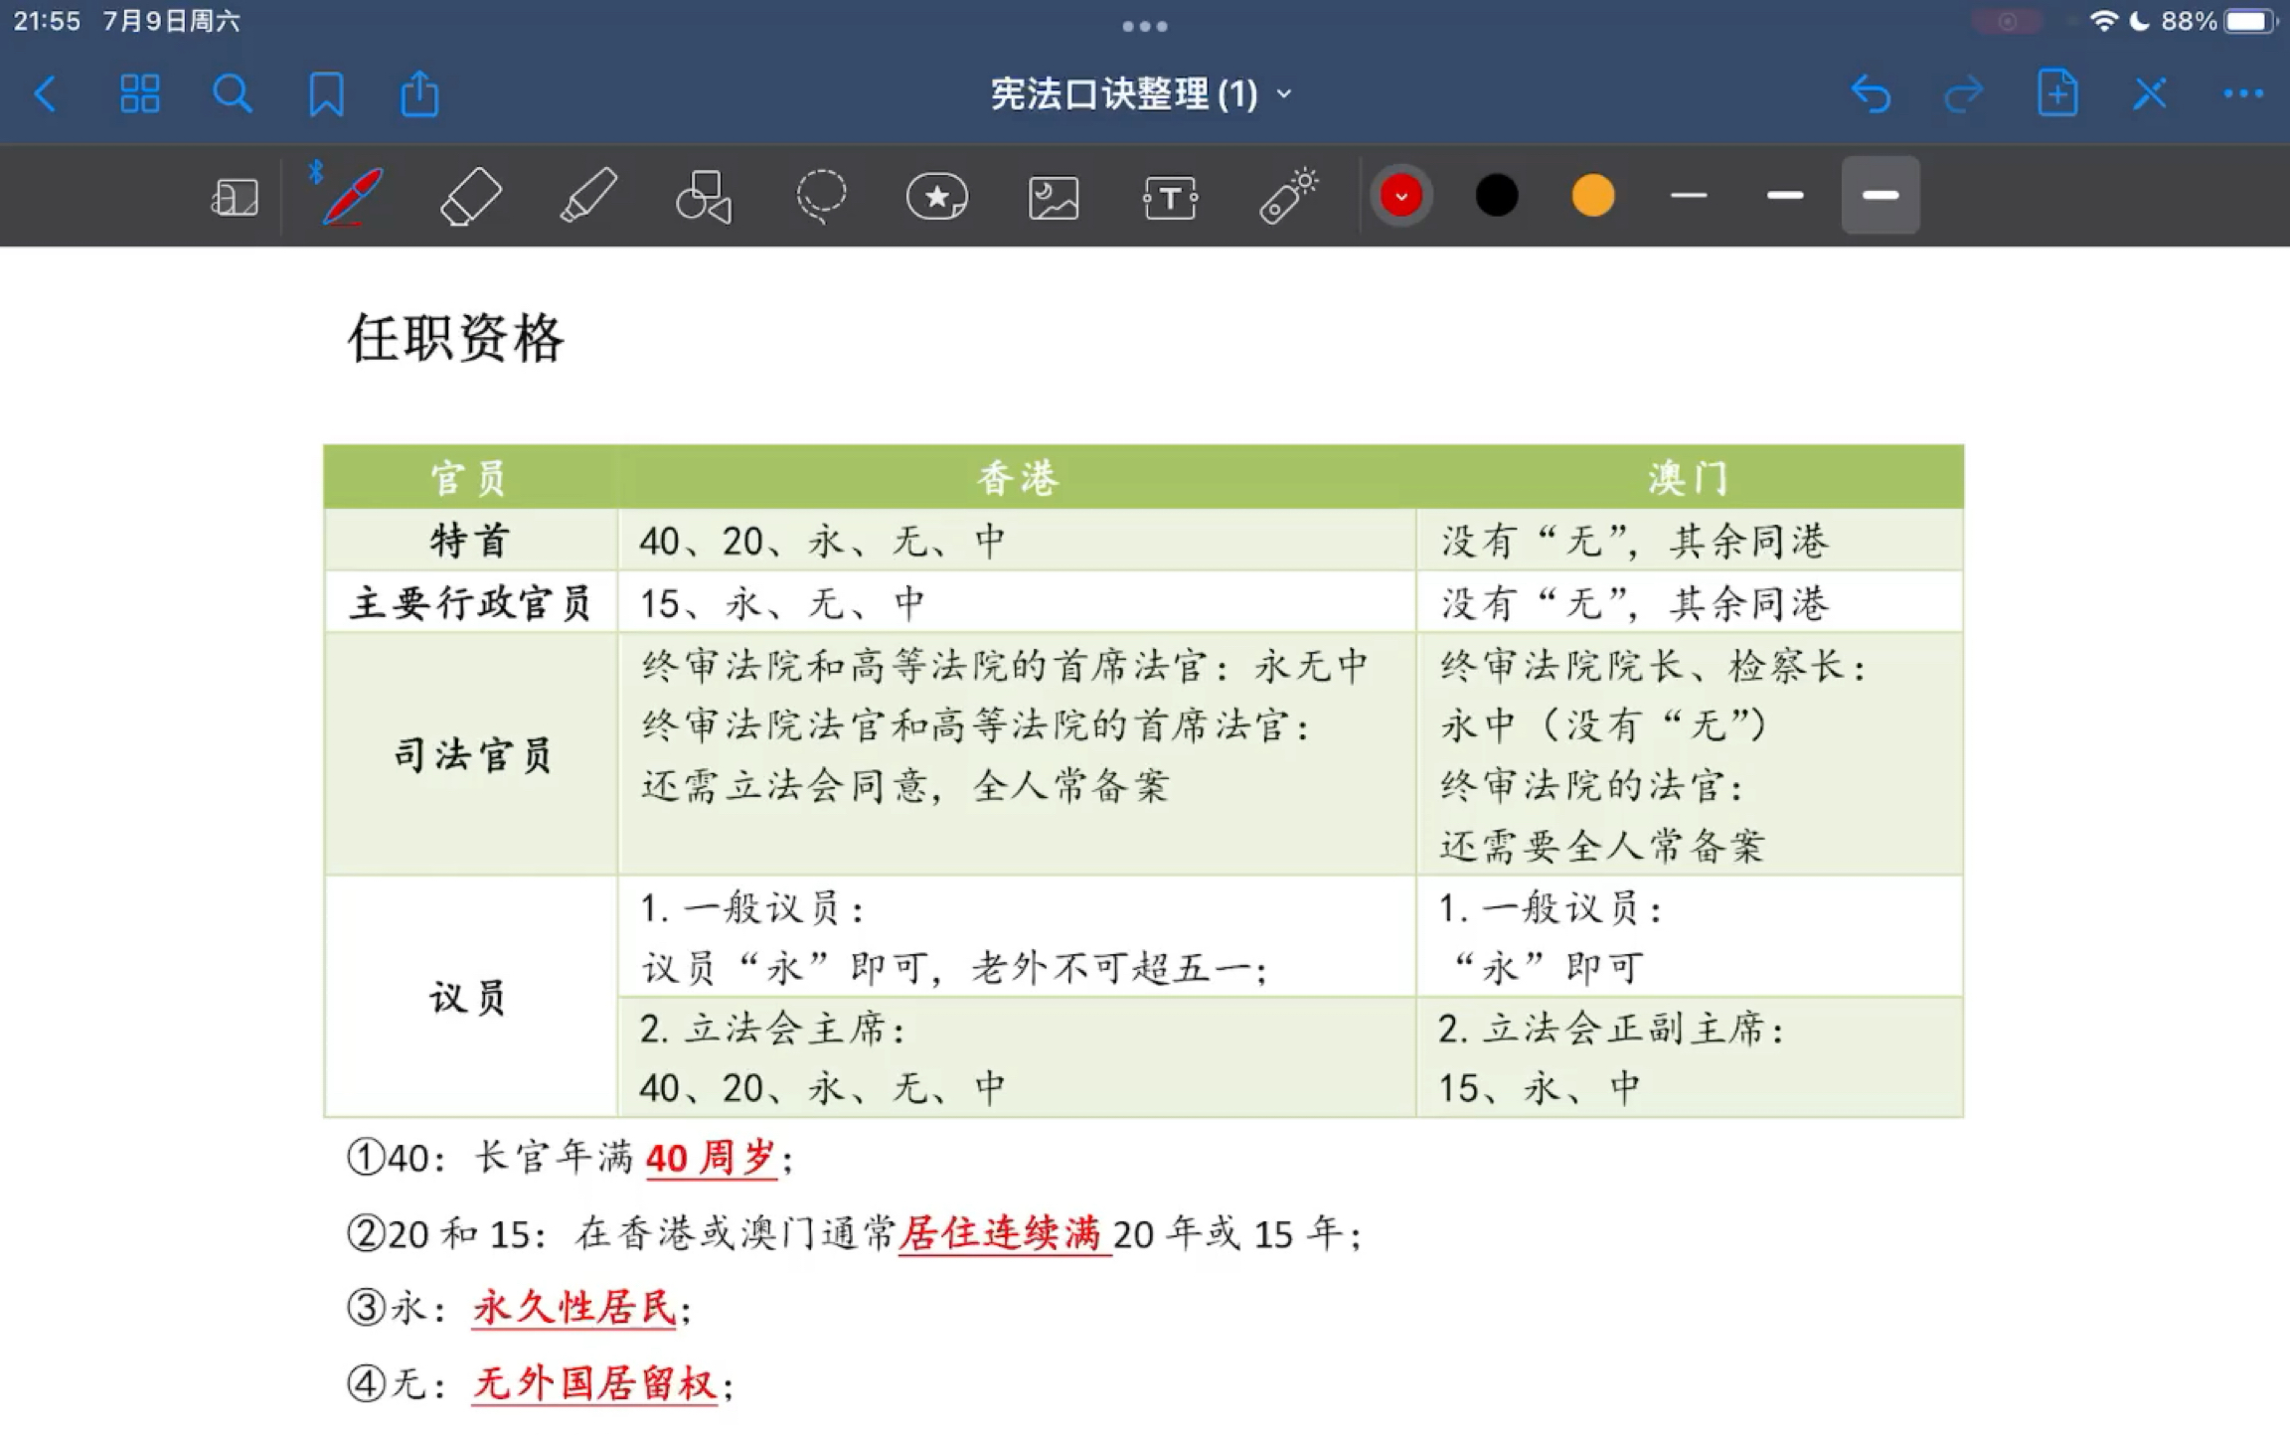Tap the Do Not Disturb moon icon
The width and height of the screenshot is (2290, 1435).
coord(2140,21)
